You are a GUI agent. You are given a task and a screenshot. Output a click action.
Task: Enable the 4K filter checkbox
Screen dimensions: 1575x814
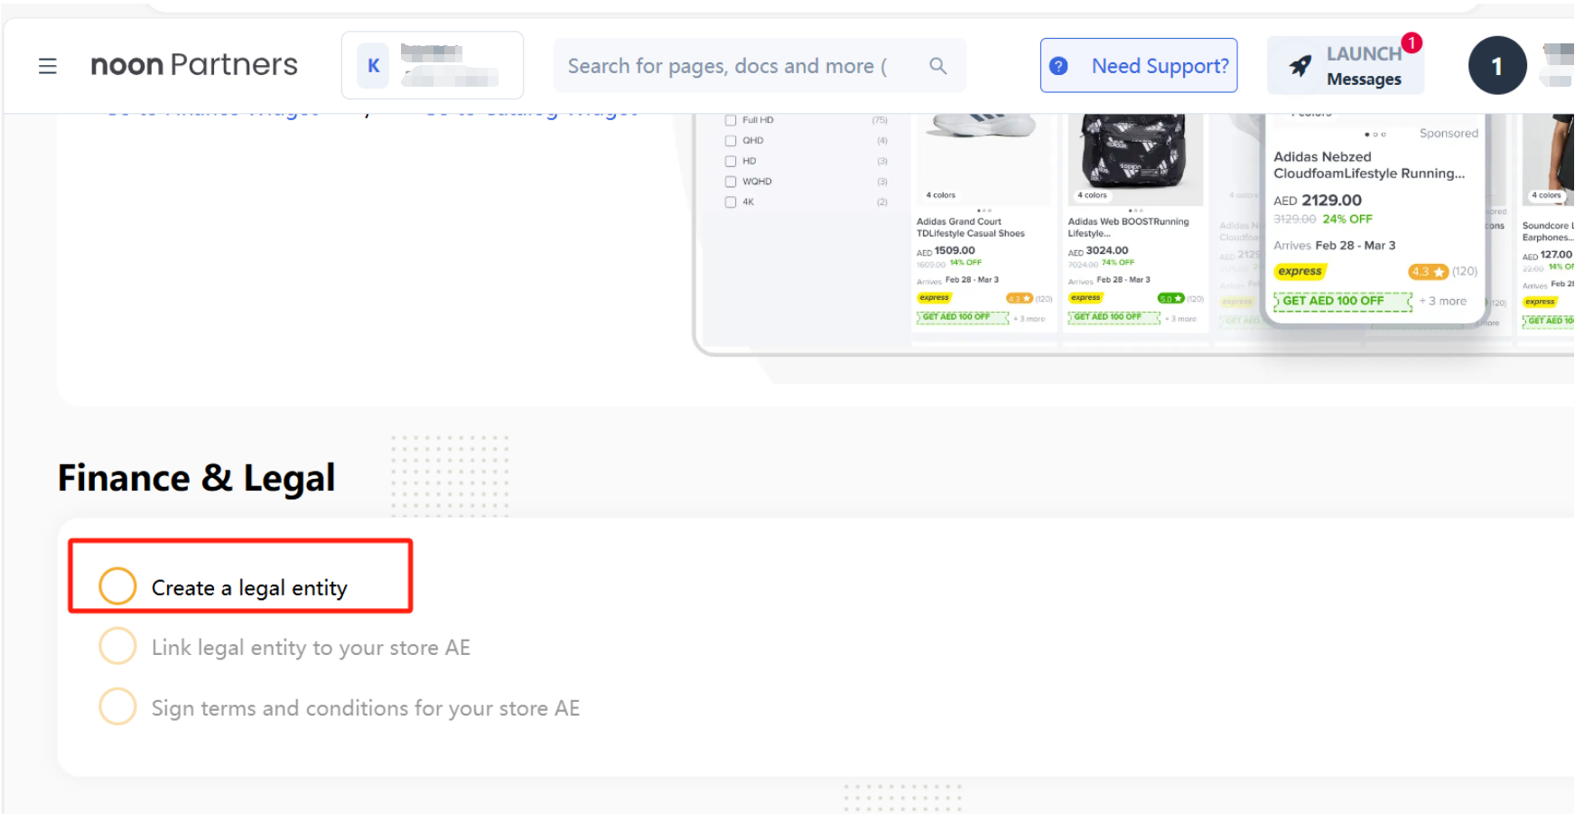tap(731, 202)
